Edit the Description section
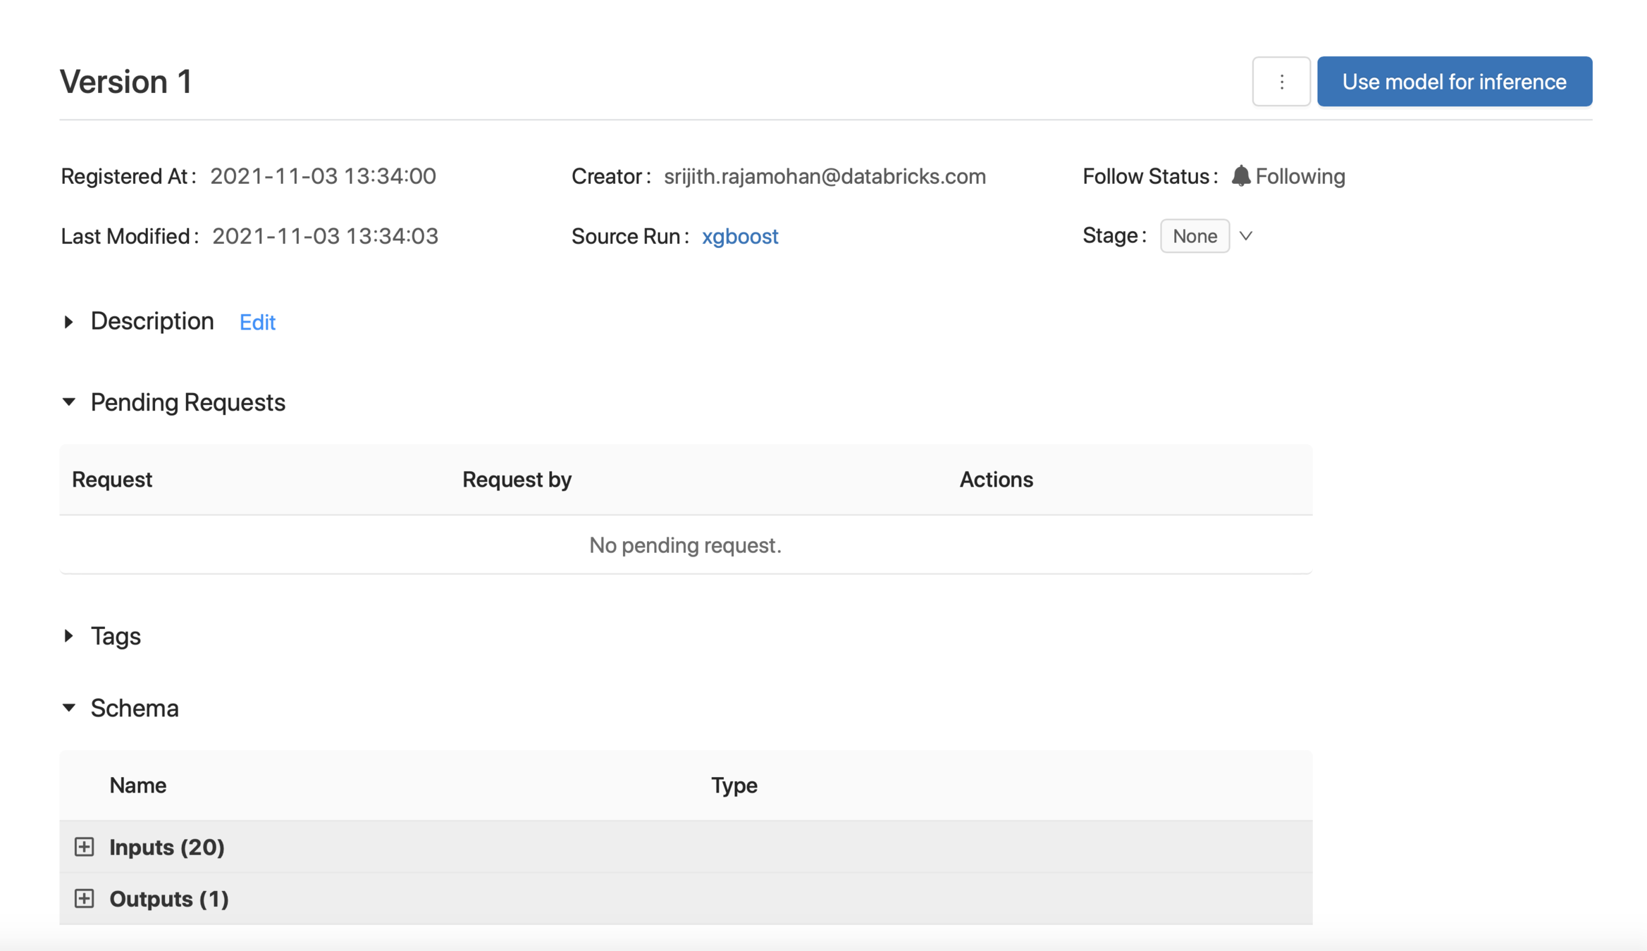 click(257, 322)
